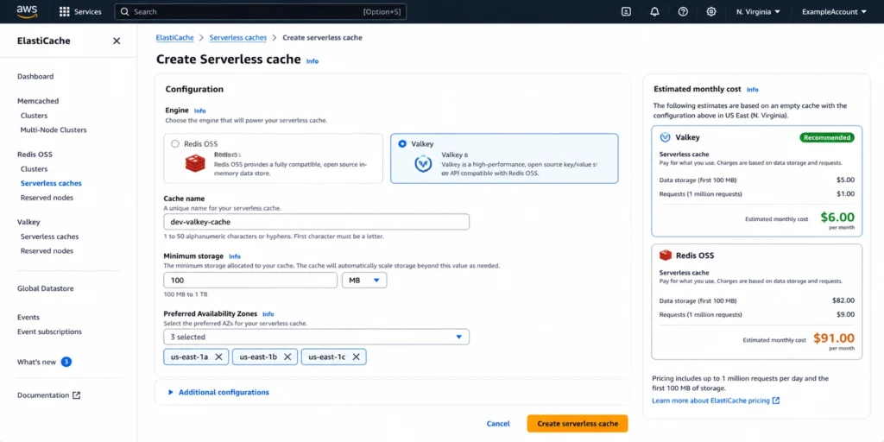Remove the us-east-1c zone tag
The image size is (884, 442).
(357, 357)
